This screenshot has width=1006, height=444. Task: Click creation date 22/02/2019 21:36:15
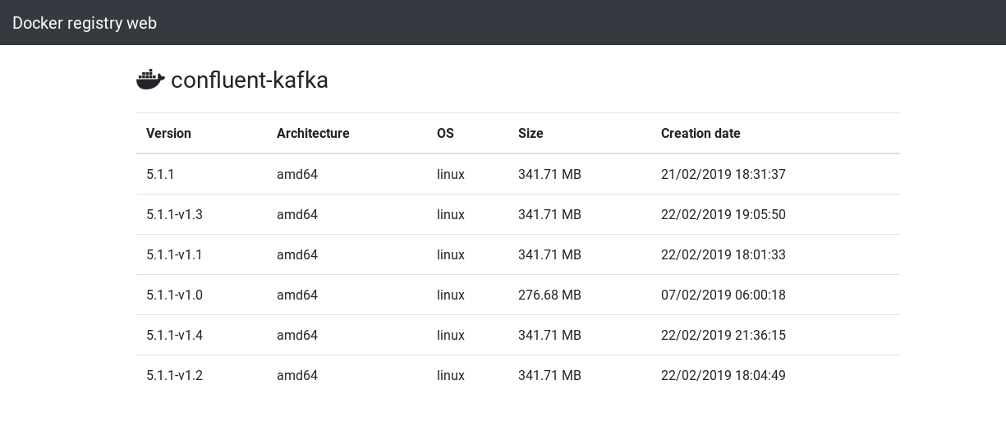point(723,335)
